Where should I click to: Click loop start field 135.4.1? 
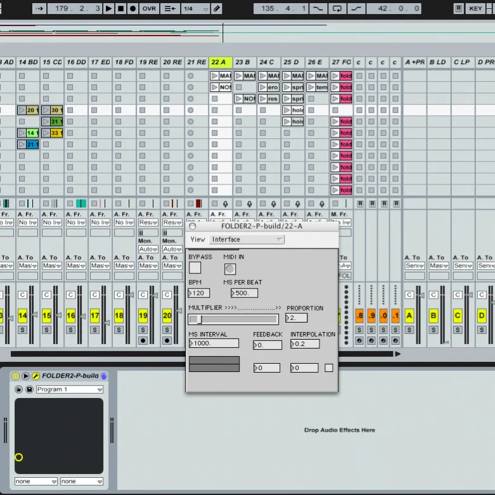tap(281, 8)
